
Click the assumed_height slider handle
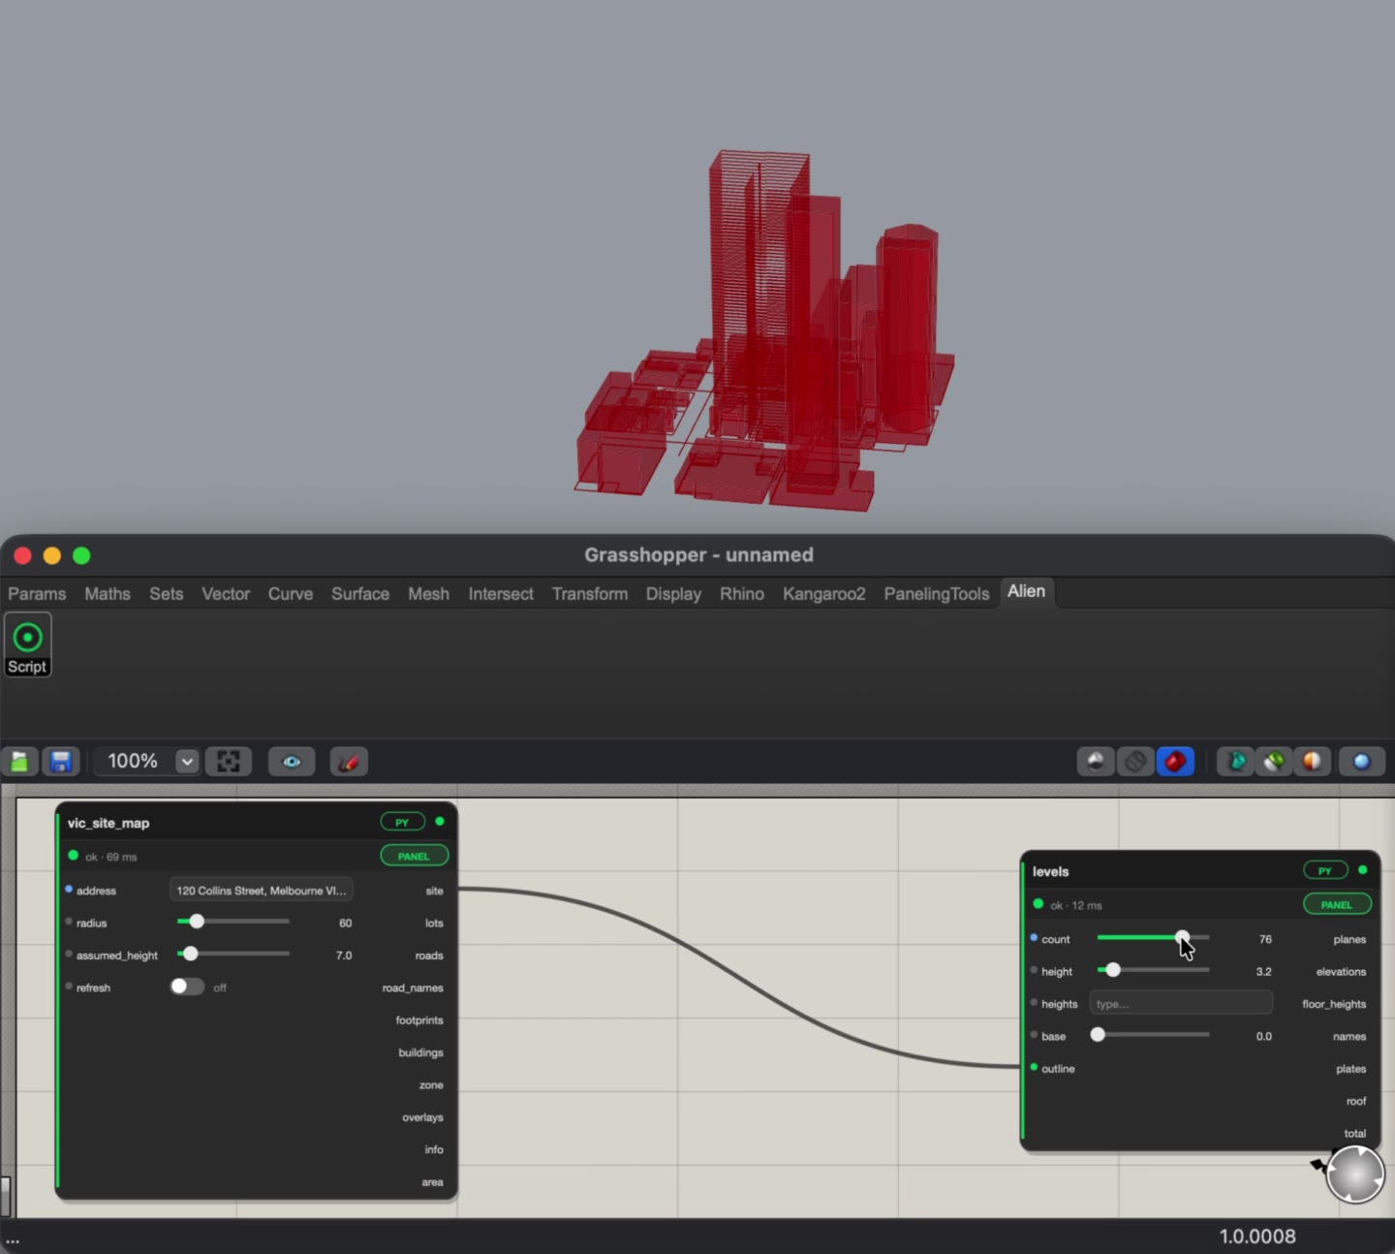[191, 954]
